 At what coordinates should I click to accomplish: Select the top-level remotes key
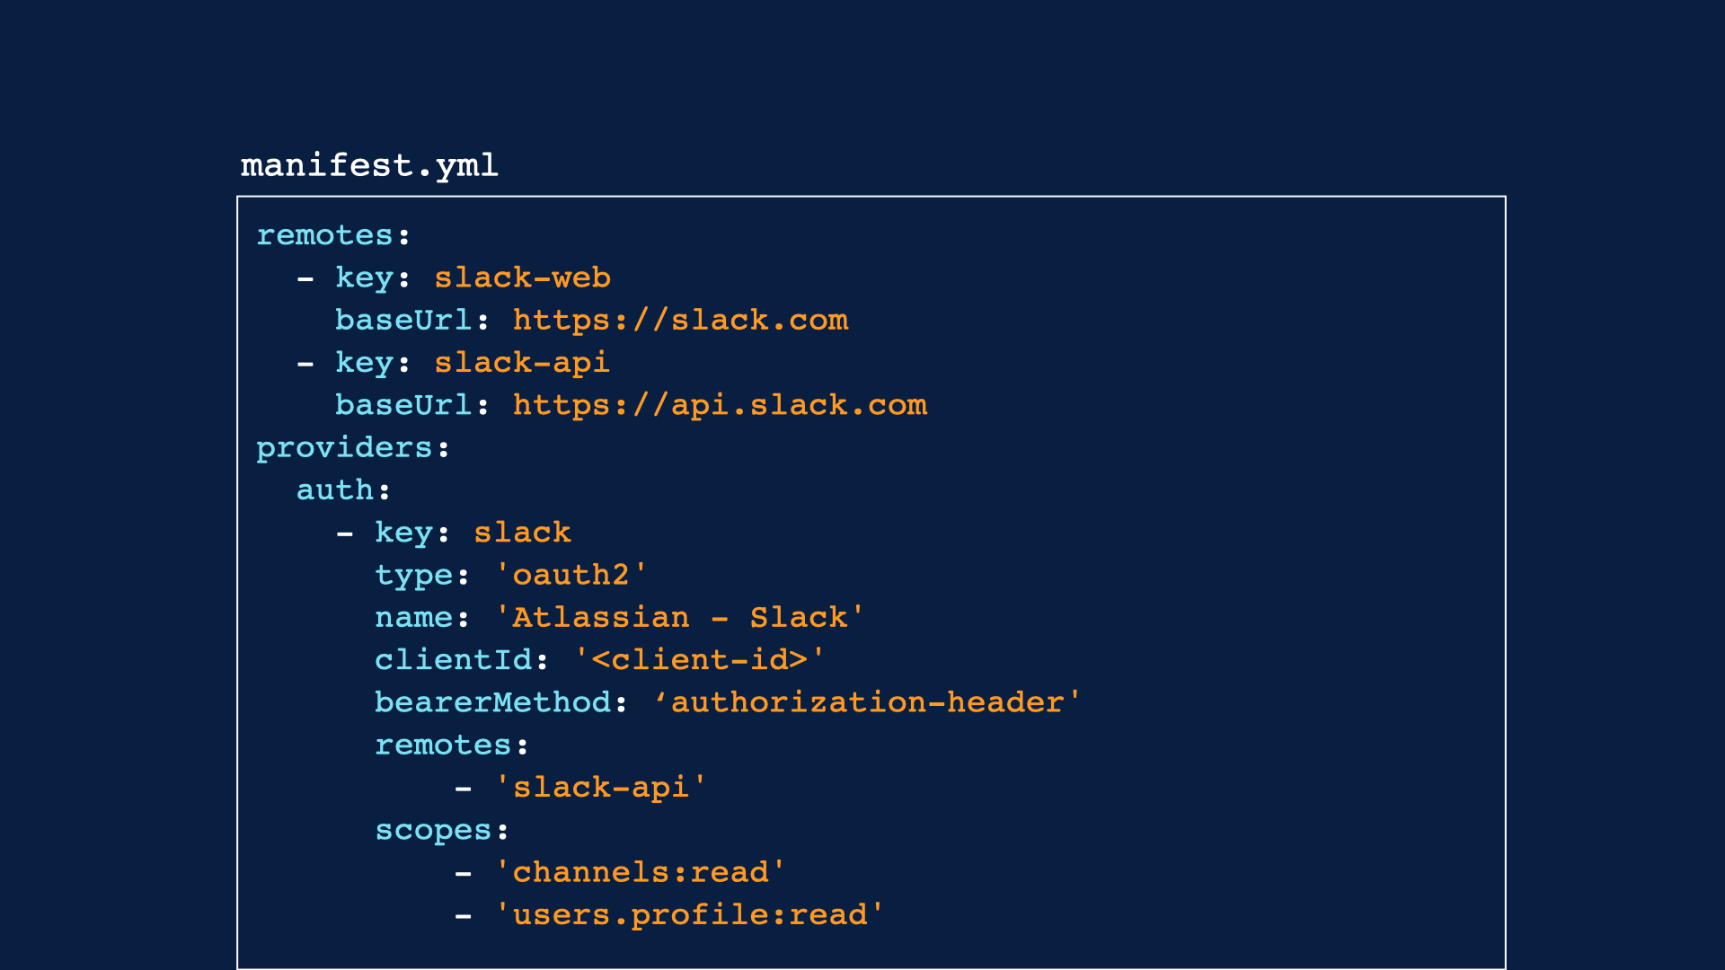coord(325,235)
